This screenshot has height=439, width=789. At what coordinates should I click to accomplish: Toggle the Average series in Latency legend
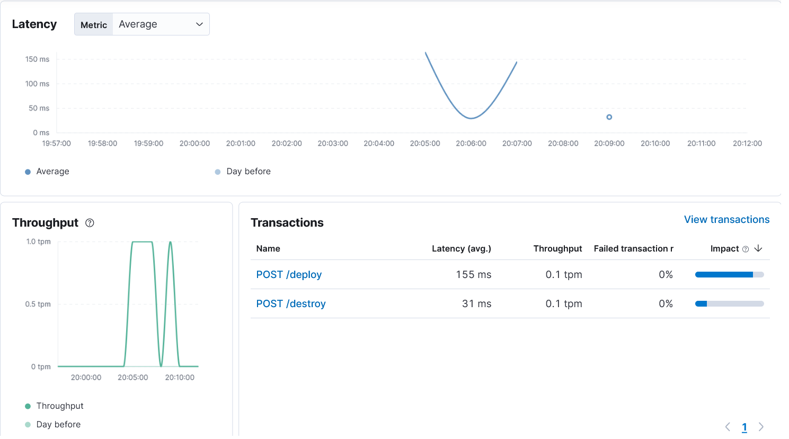(x=52, y=172)
